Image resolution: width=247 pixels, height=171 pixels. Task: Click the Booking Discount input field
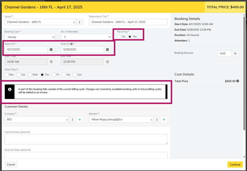pos(224,54)
